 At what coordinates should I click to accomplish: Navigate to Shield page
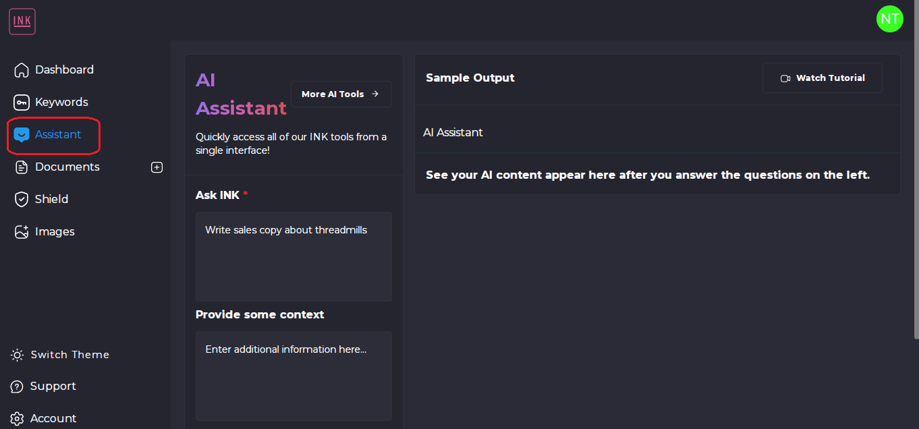click(52, 199)
